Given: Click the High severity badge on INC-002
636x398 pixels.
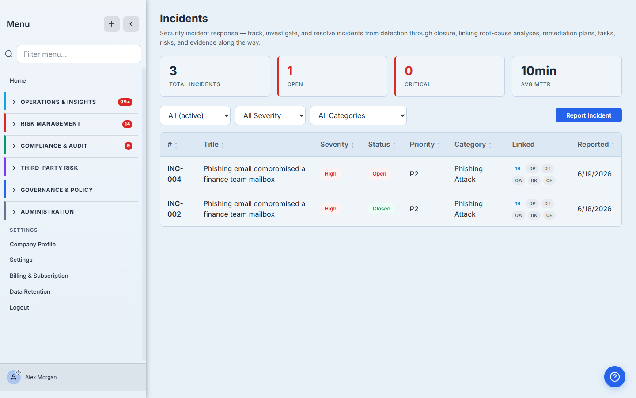Looking at the screenshot, I should point(330,209).
